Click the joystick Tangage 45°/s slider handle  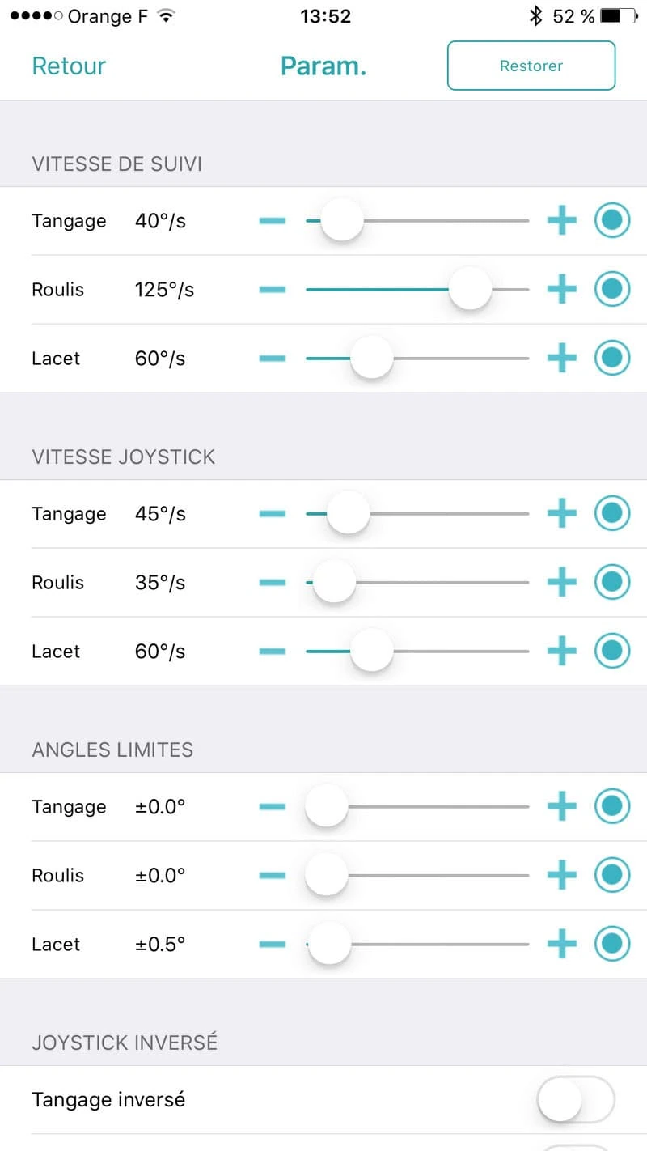click(348, 513)
